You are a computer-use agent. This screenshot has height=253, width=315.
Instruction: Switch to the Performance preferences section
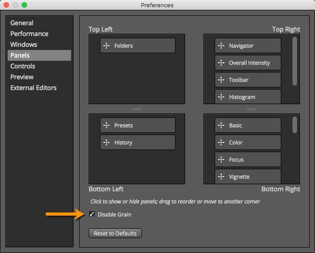(29, 34)
